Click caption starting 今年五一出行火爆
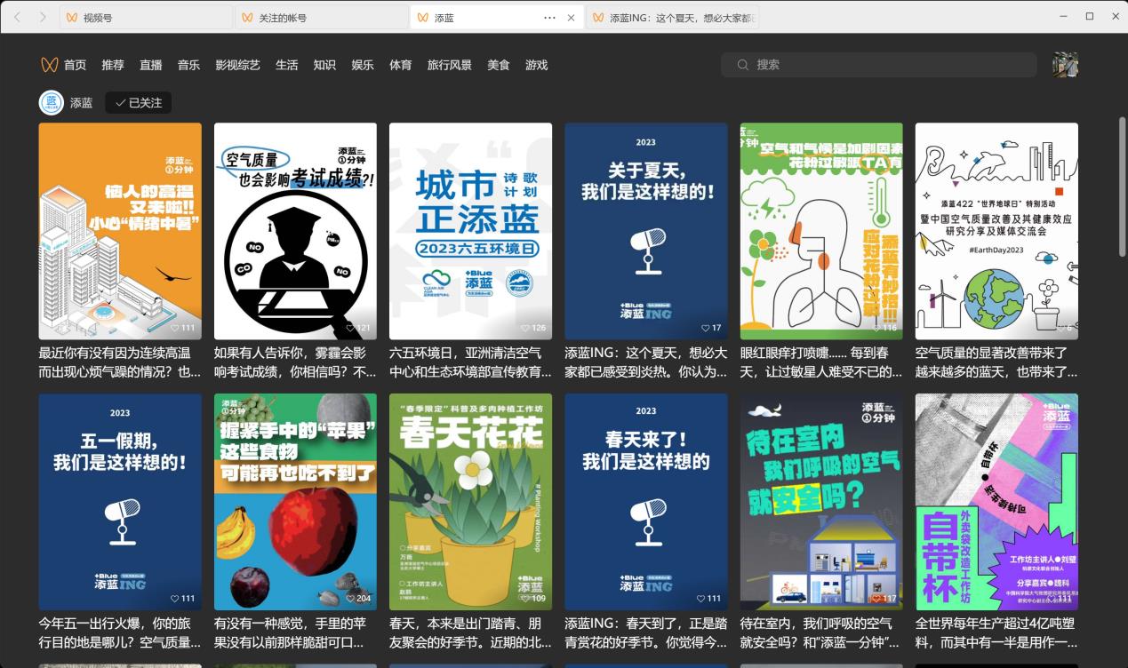Viewport: 1128px width, 668px height. (120, 633)
